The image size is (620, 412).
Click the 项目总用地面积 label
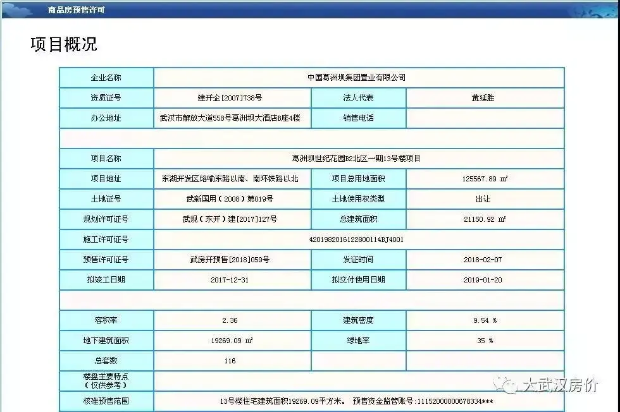point(358,179)
